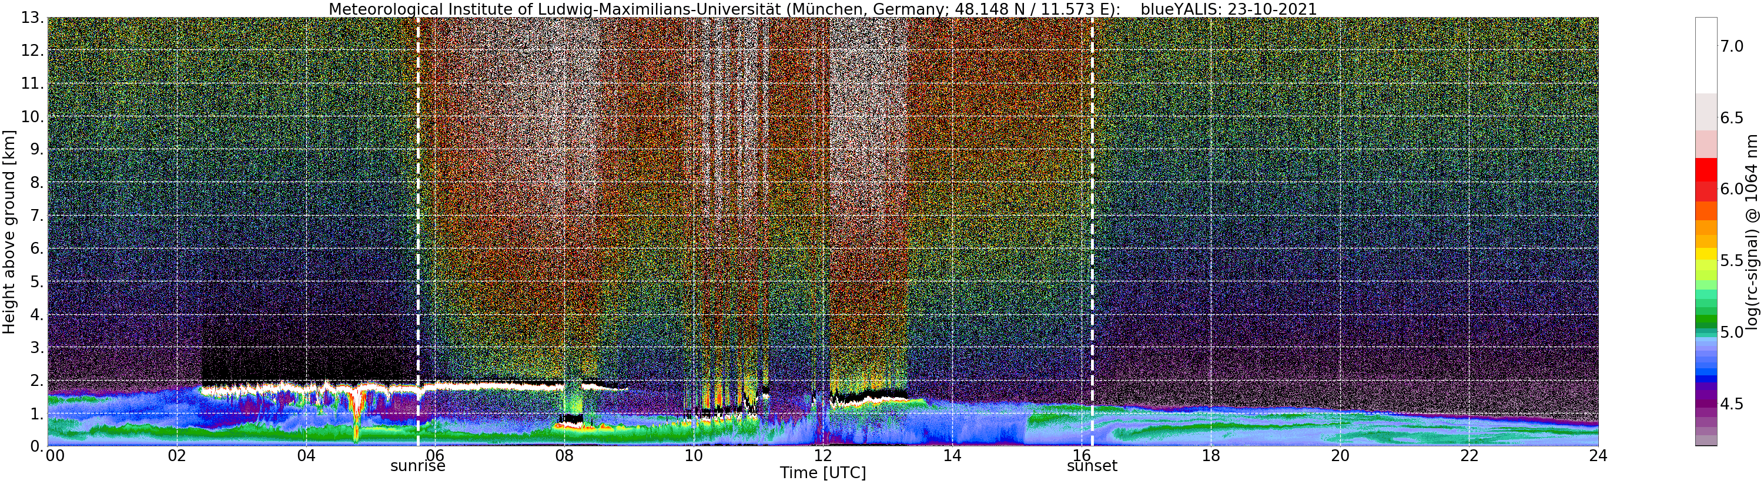The height and width of the screenshot is (484, 1764).
Task: Click the 'Time [UTC]' axis label
Action: (x=822, y=473)
